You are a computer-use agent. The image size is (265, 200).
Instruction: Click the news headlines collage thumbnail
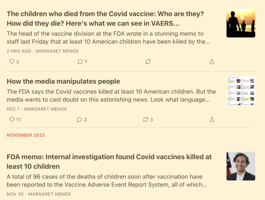tap(241, 91)
